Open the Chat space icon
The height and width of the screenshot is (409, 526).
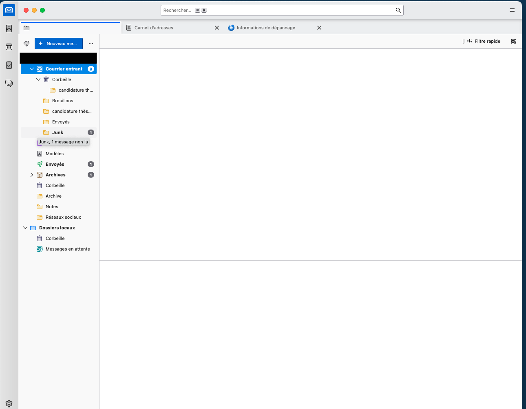pos(9,84)
